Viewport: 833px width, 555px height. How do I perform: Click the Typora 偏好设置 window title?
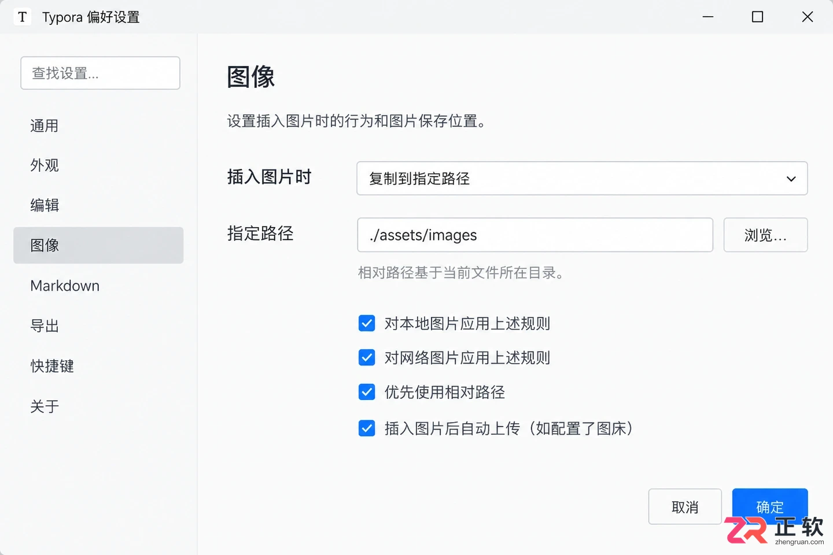[91, 17]
